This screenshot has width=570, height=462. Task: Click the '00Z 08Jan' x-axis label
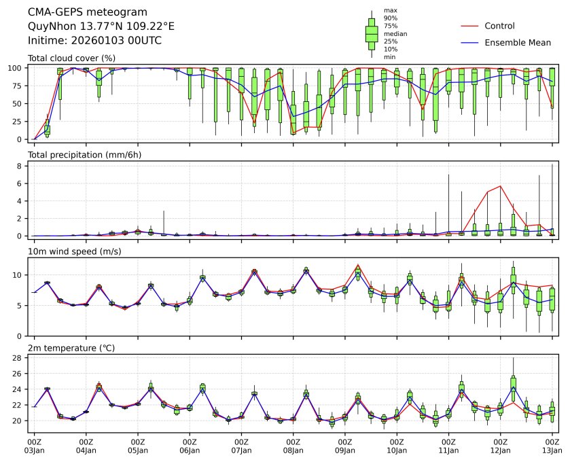coord(293,445)
